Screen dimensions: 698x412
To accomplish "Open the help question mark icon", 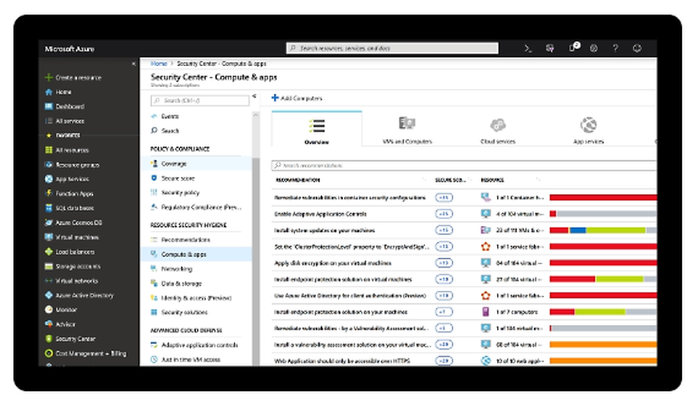I will coord(615,48).
